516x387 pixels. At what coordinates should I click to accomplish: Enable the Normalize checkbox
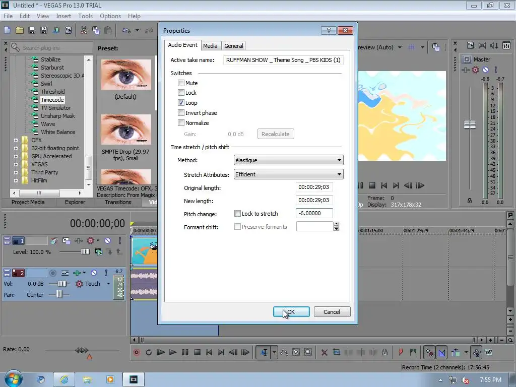[181, 123]
